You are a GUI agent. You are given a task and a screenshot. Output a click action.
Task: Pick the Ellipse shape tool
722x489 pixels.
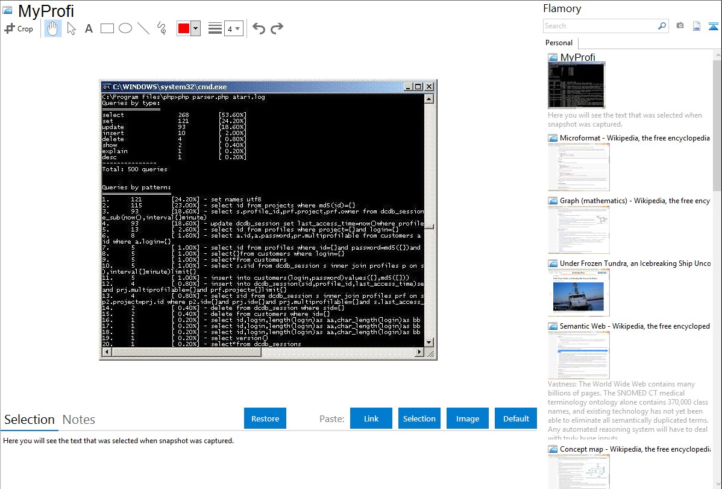coord(125,28)
